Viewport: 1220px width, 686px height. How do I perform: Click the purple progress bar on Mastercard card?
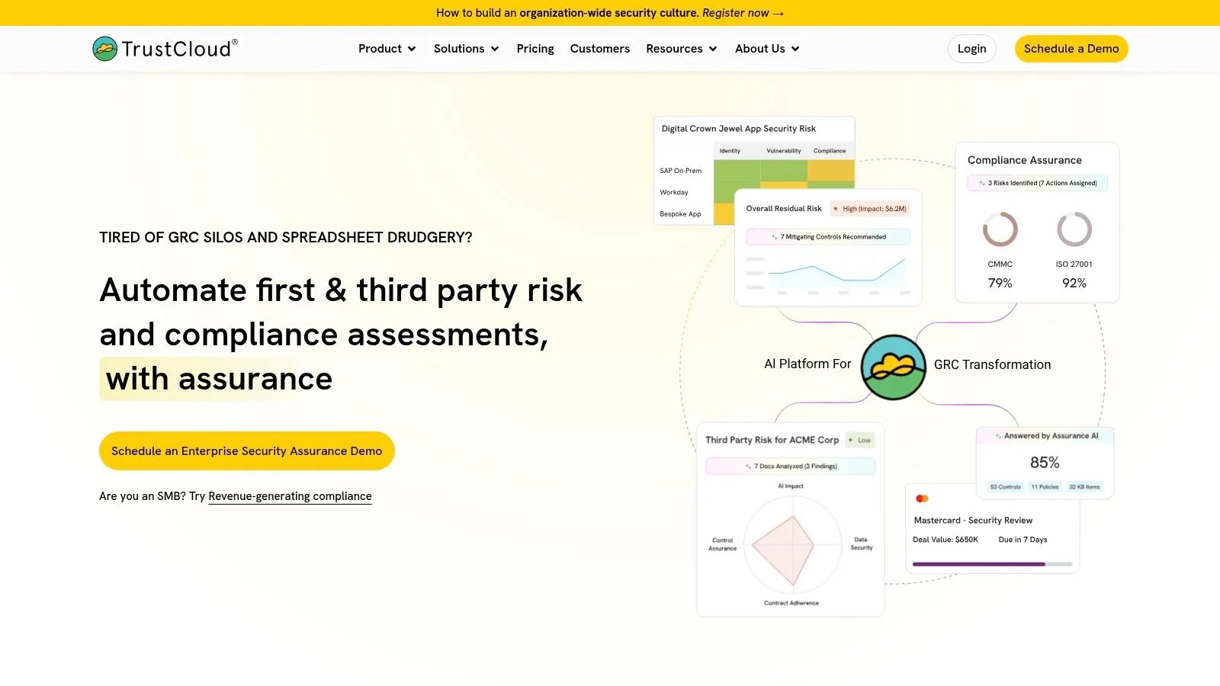point(978,564)
